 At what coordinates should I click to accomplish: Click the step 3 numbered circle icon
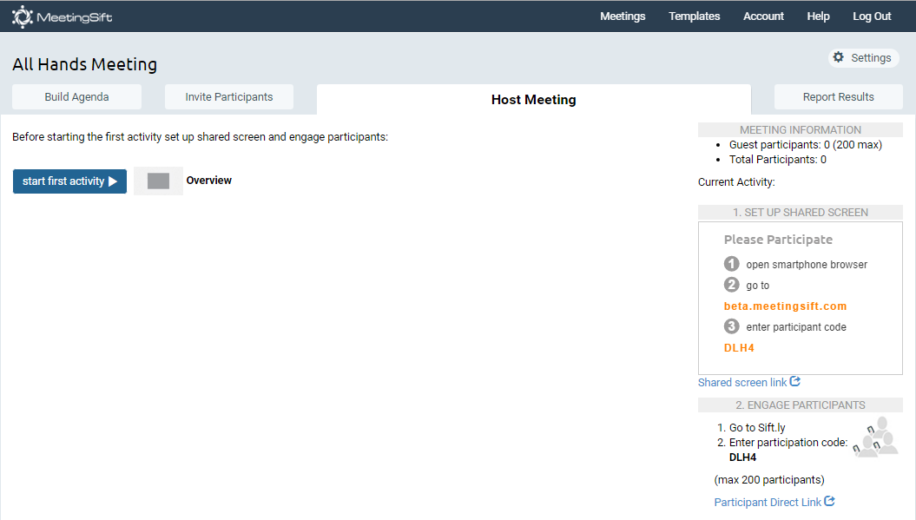coord(732,326)
